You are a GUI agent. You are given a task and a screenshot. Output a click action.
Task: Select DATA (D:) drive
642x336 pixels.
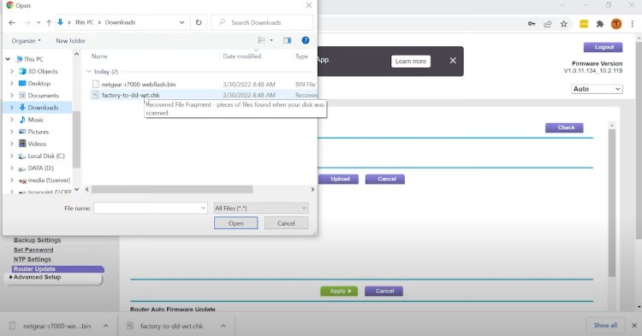40,168
